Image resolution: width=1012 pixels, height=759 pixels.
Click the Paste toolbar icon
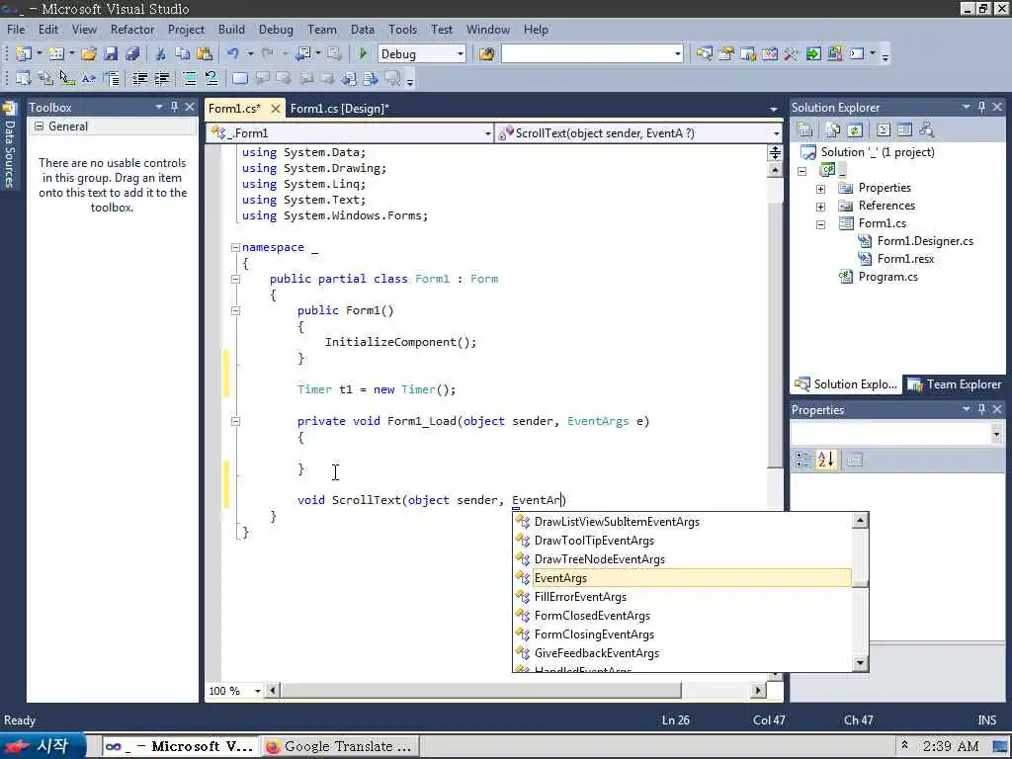tap(204, 54)
